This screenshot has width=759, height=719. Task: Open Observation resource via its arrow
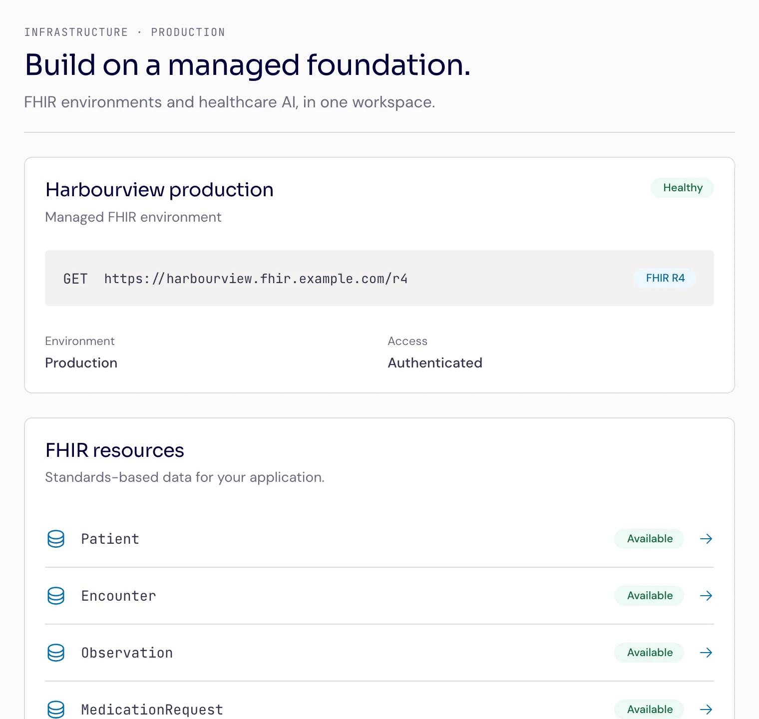pos(706,653)
